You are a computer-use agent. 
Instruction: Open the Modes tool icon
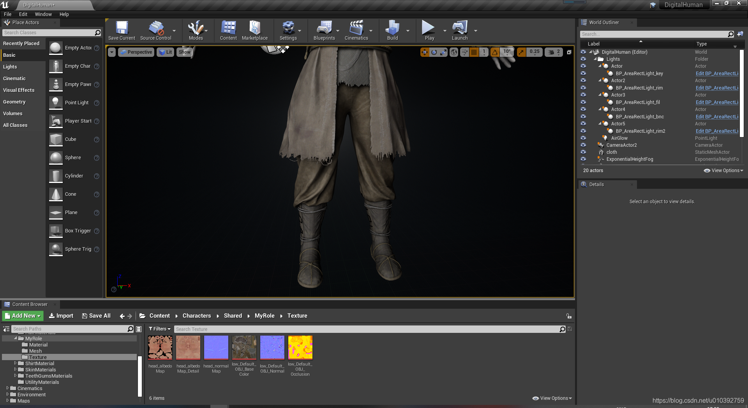(196, 30)
